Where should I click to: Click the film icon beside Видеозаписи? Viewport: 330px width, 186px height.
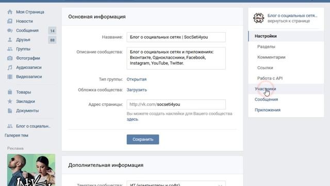tap(10, 77)
